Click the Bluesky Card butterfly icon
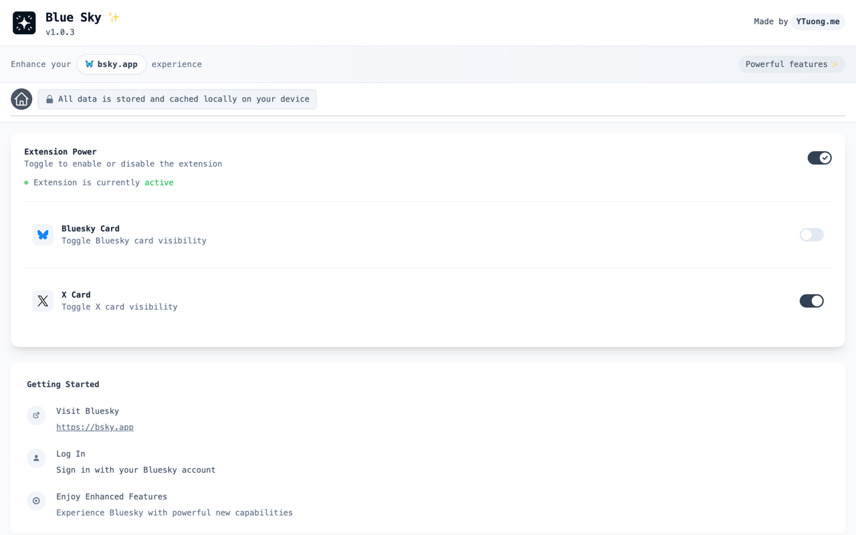This screenshot has width=856, height=535. pyautogui.click(x=43, y=235)
